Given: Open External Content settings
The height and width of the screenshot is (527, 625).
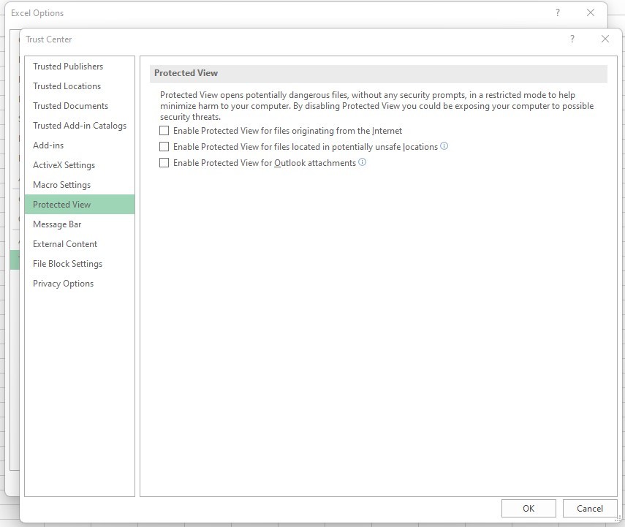Looking at the screenshot, I should coord(80,244).
